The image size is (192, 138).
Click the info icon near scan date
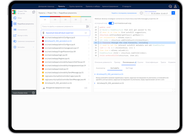[x=141, y=13]
